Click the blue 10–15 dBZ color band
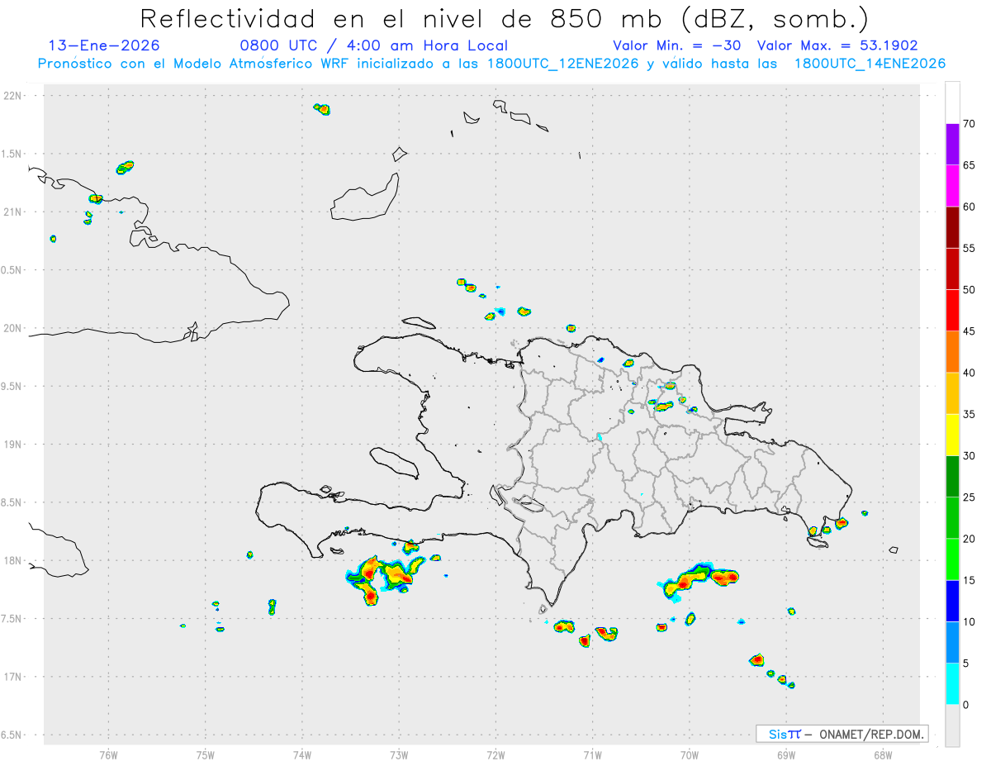Image resolution: width=991 pixels, height=766 pixels. (952, 601)
